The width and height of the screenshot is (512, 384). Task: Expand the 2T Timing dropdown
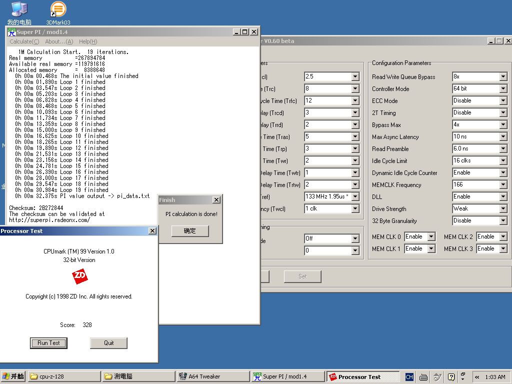[503, 112]
